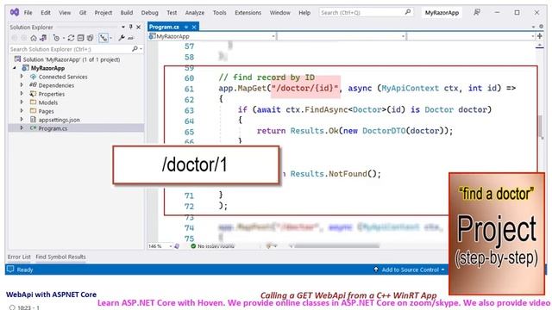Open the Debug menu
The width and height of the screenshot is (552, 310).
149,12
